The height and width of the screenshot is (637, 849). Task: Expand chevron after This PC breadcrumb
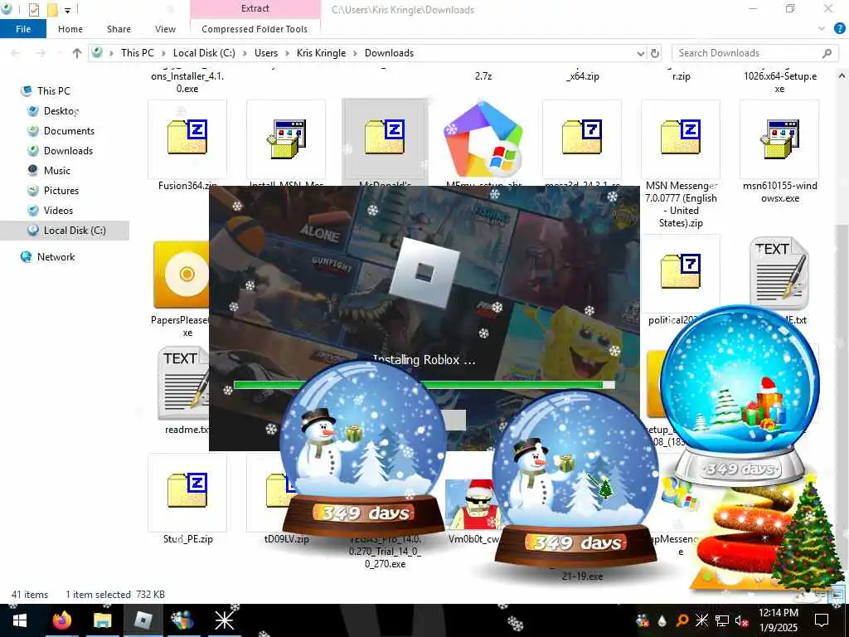pyautogui.click(x=163, y=53)
